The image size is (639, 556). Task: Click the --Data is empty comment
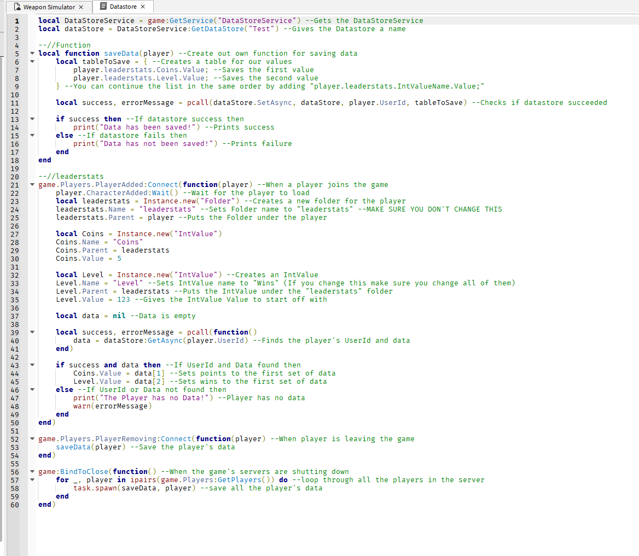point(163,315)
